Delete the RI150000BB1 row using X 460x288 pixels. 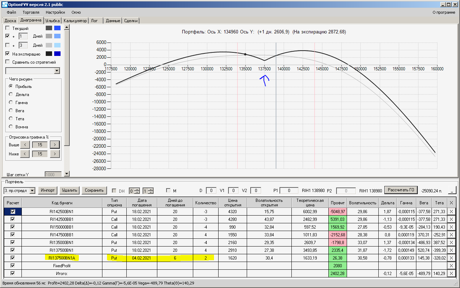[x=452, y=227]
